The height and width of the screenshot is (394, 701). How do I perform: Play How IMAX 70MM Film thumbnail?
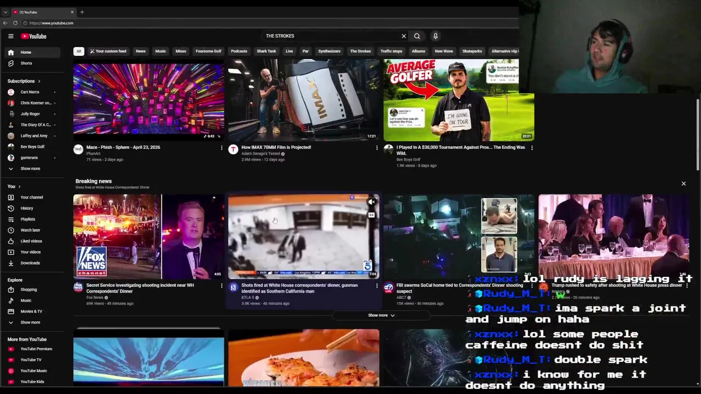[x=304, y=100]
